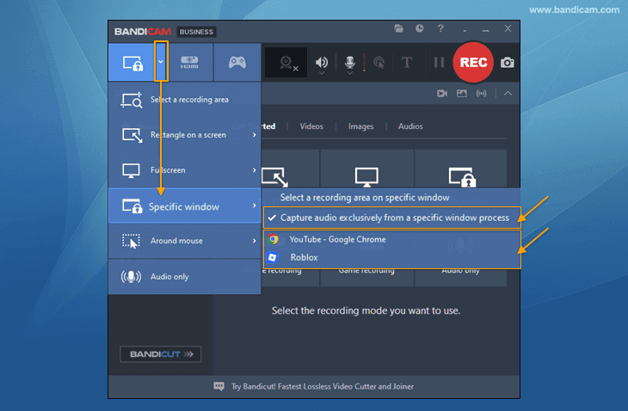This screenshot has height=411, width=628.
Task: Open Rectangle on a screen submenu
Action: (x=185, y=135)
